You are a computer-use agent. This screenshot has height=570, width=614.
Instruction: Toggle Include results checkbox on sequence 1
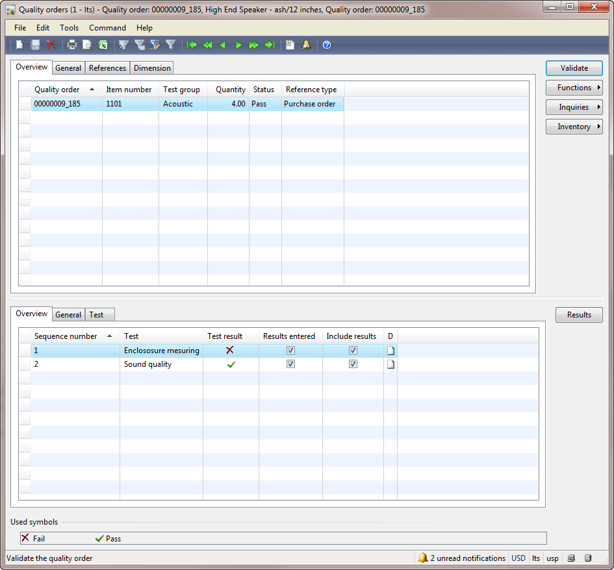(353, 350)
